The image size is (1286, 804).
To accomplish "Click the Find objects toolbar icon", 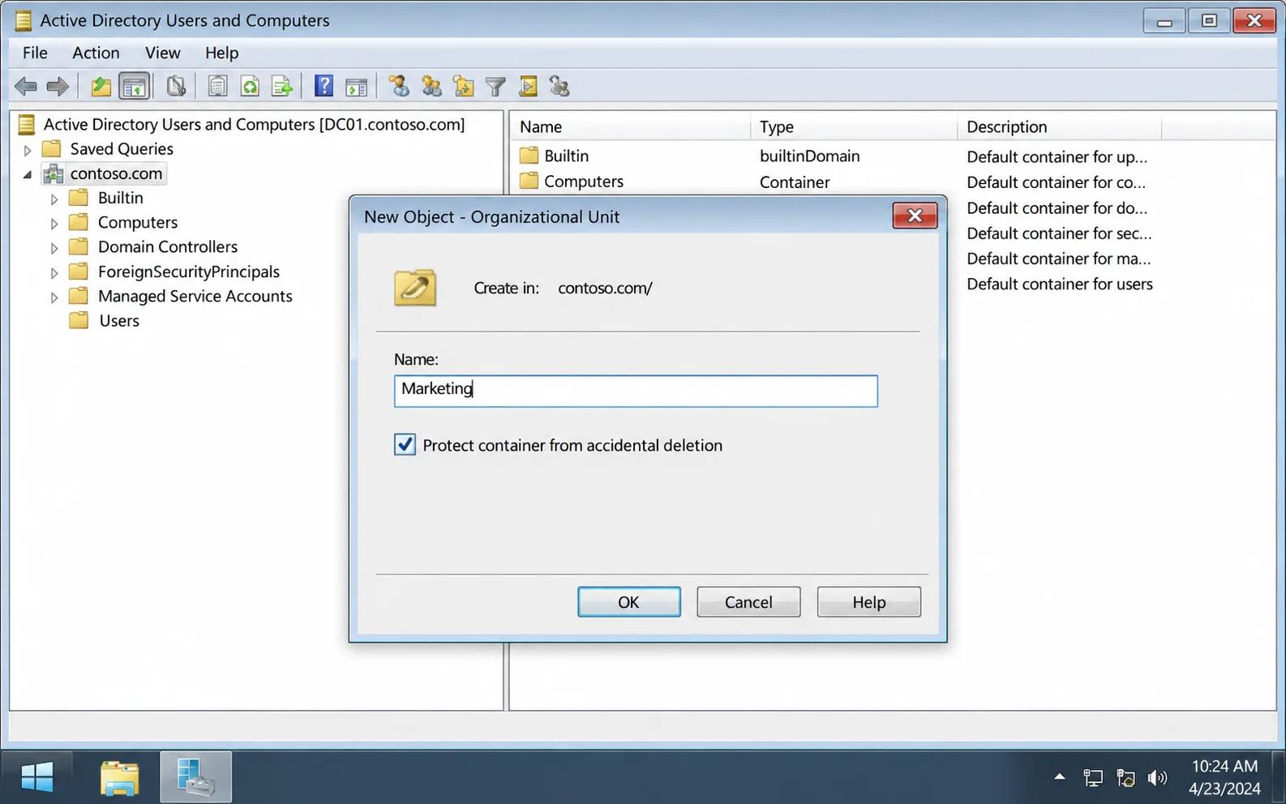I will [x=528, y=86].
